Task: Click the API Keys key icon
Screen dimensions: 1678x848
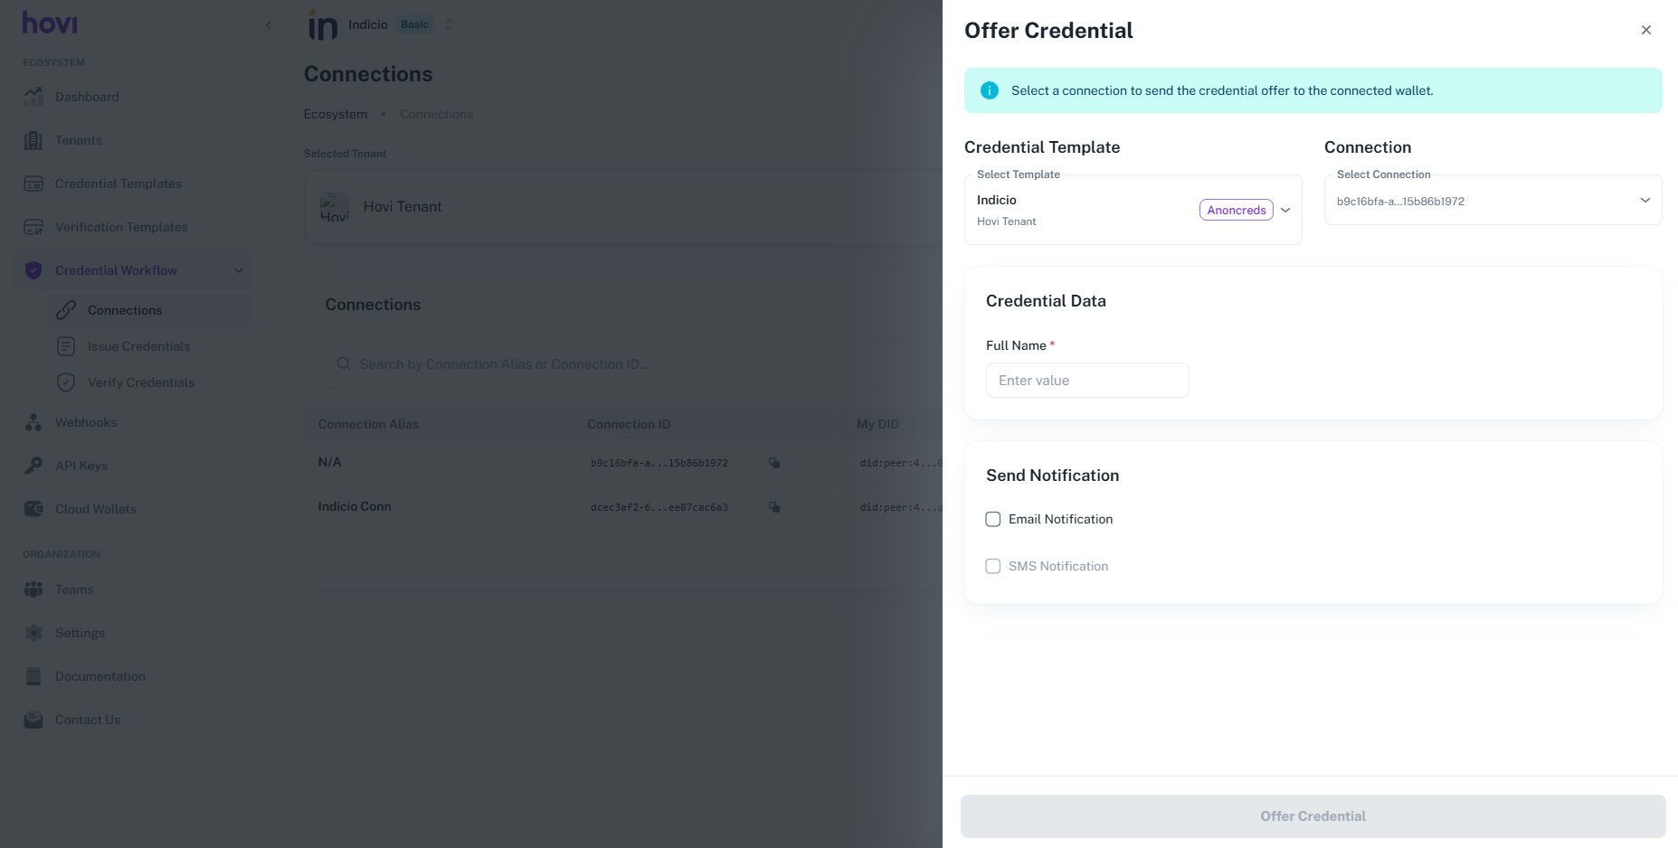Action: tap(33, 466)
